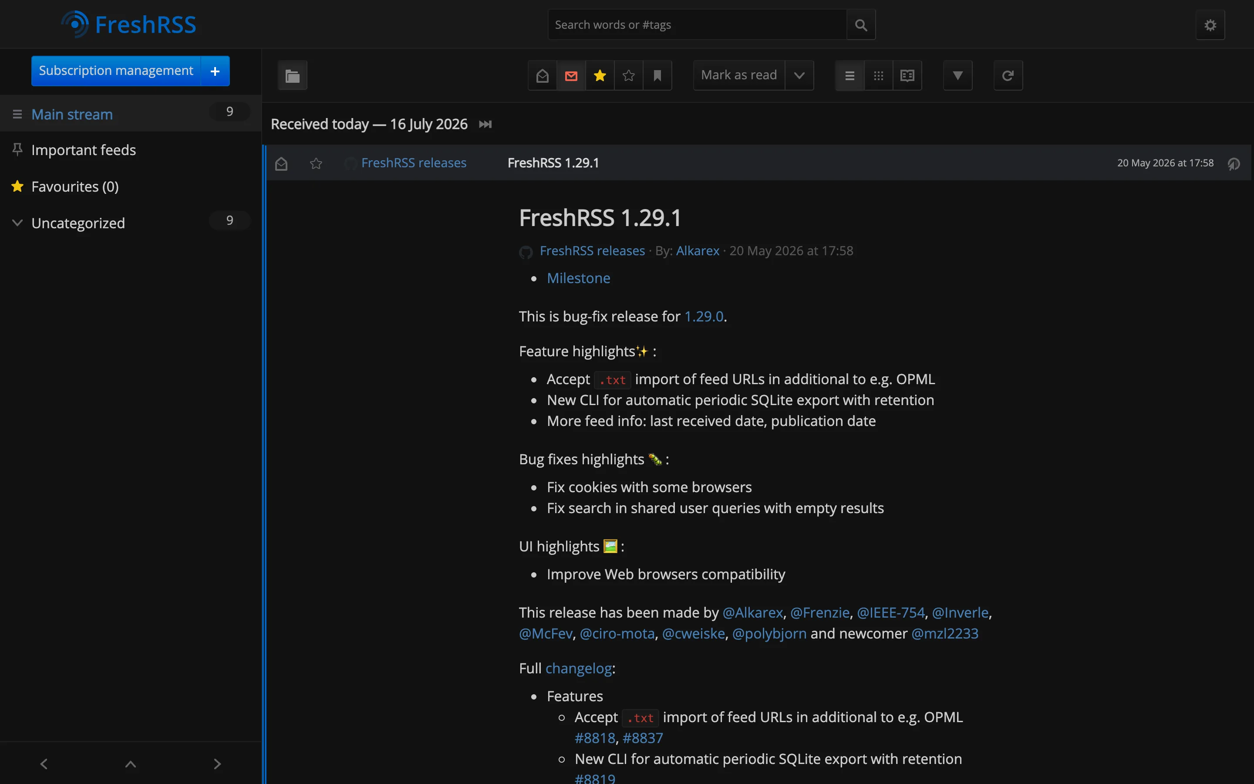1254x784 pixels.
Task: Favourite the FreshRSS 1.29.1 entry
Action: [x=316, y=163]
